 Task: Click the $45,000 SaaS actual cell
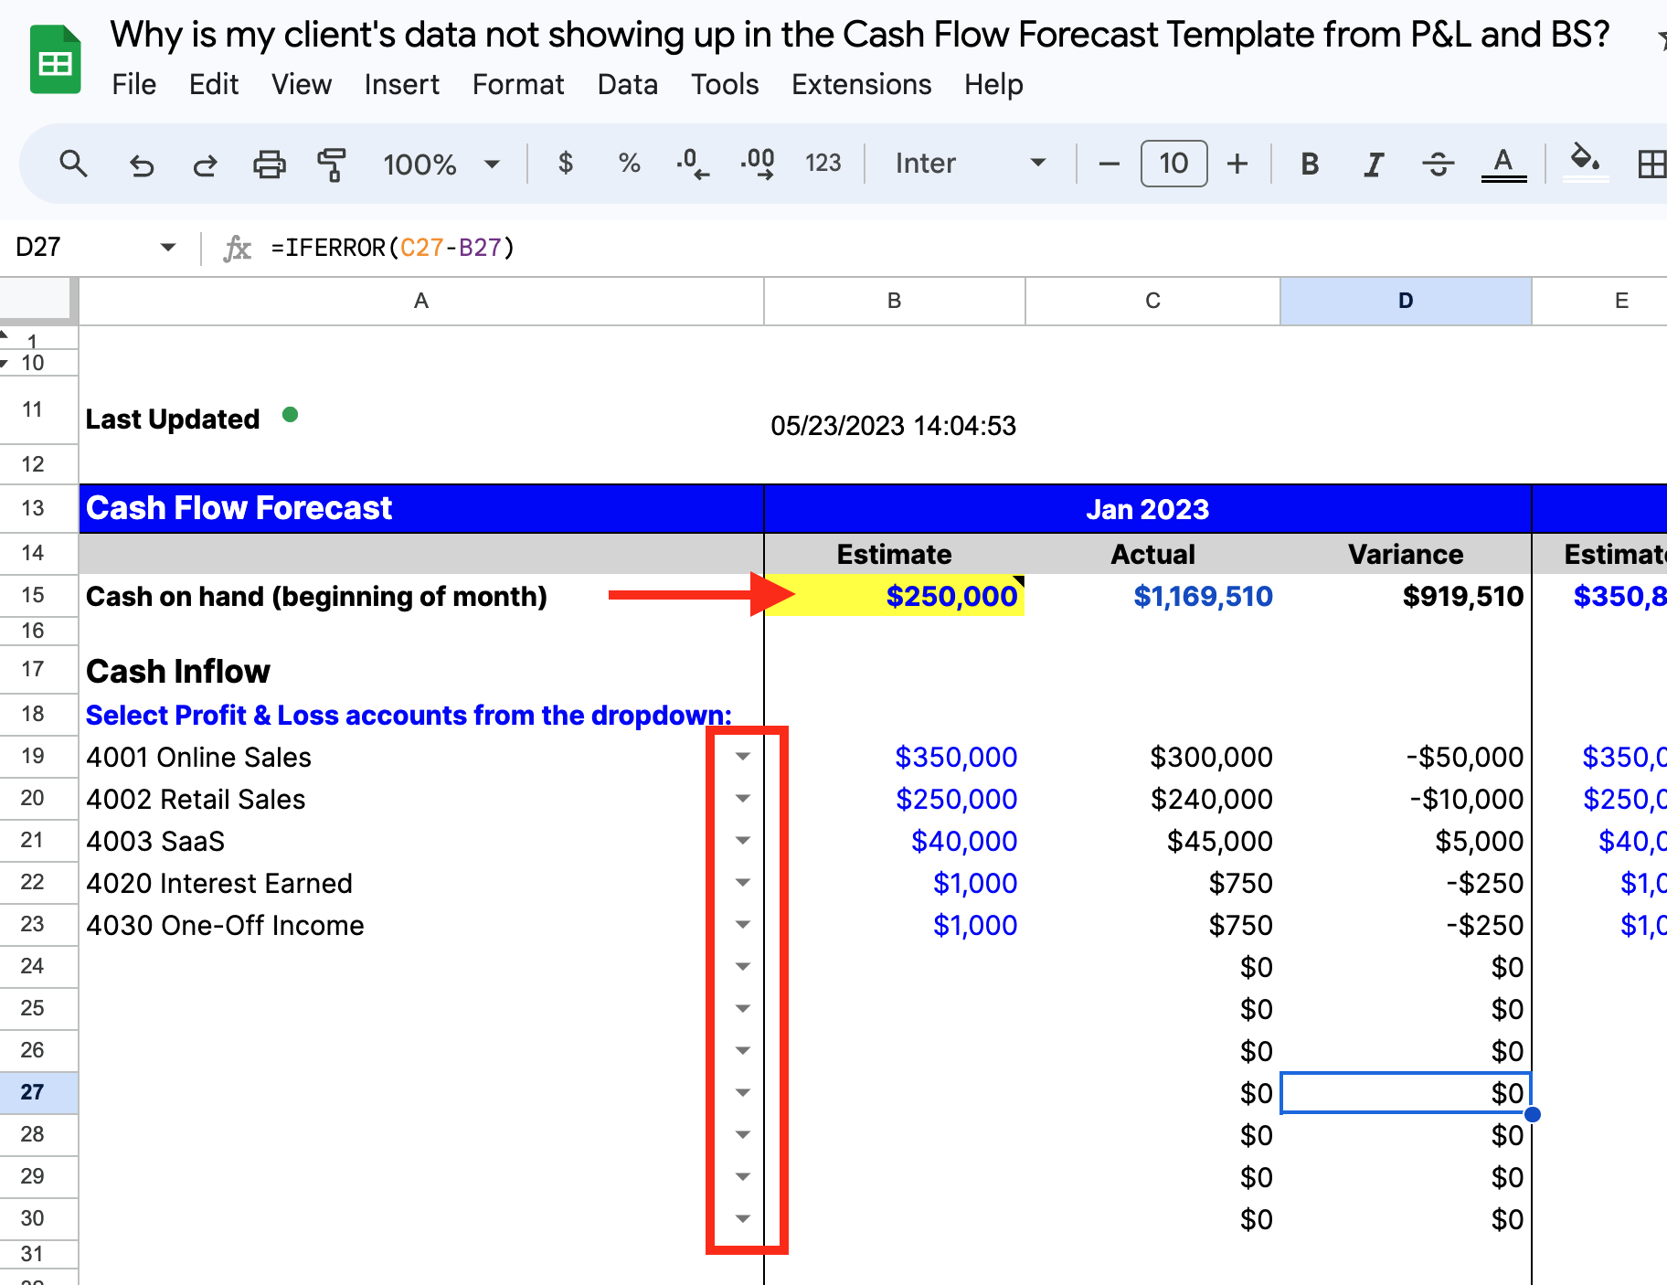1152,841
